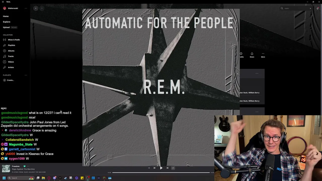322x181 pixels.
Task: Open the Rage Against The Machine artist link
Action: click(x=23, y=169)
